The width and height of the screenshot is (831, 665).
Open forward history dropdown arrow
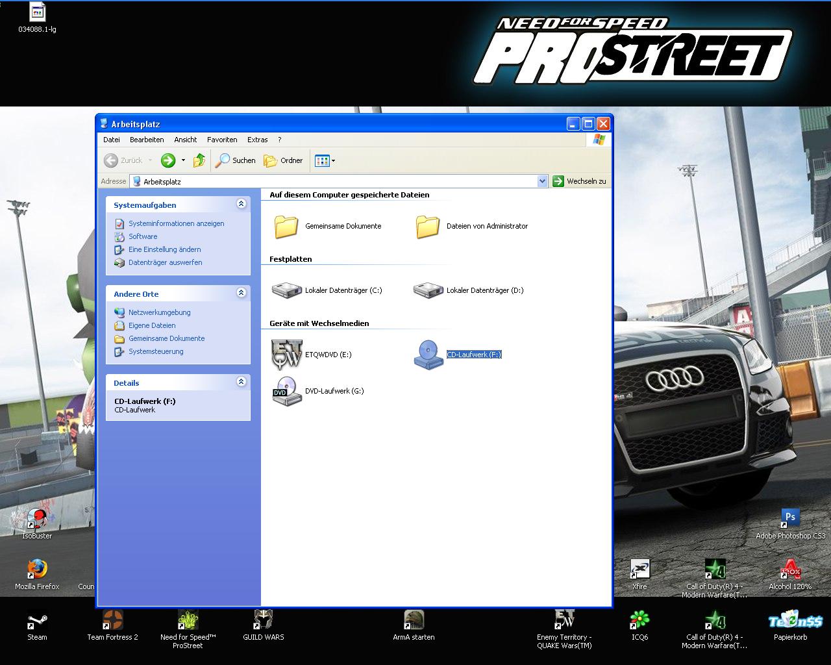pos(183,160)
